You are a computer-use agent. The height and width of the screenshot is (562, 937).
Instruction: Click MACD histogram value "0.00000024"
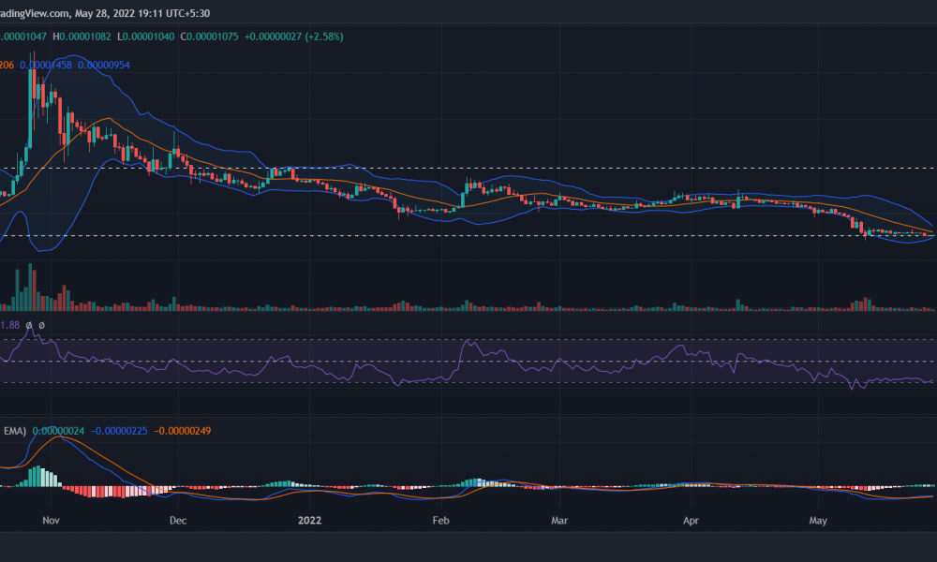point(58,431)
